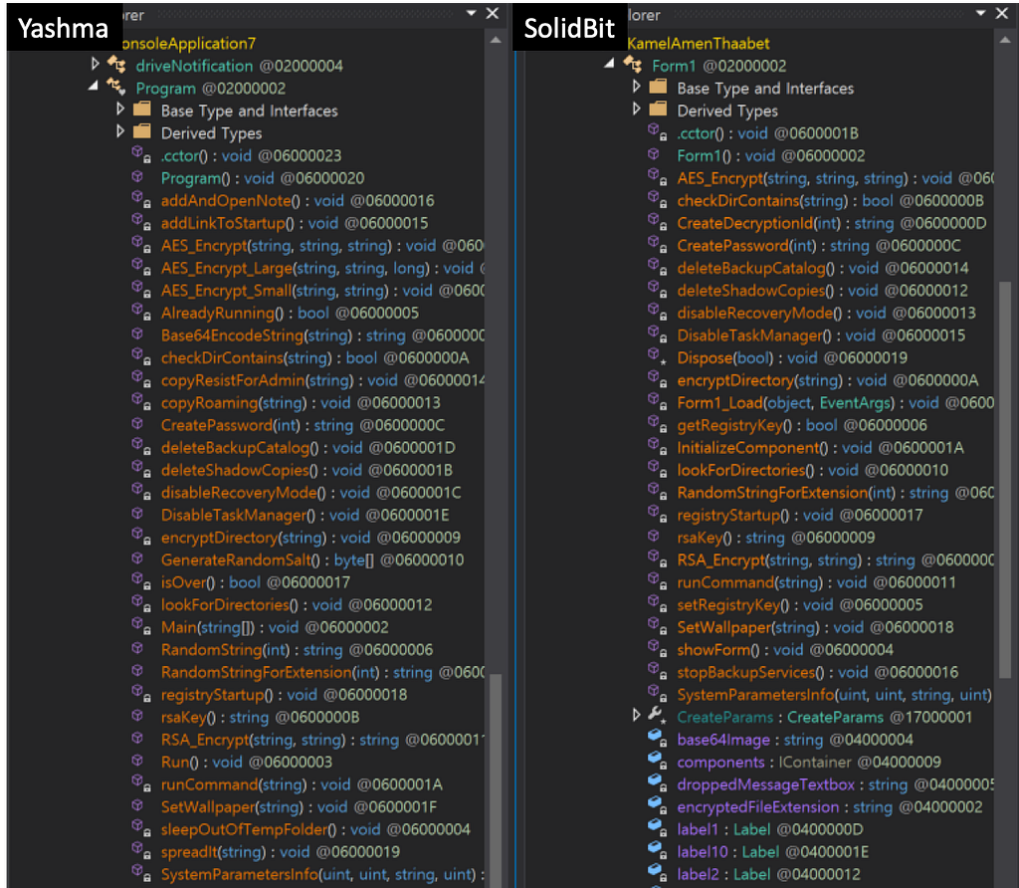Select SolidBit's RSA_Encrypt method
This screenshot has width=1019, height=888.
pos(835,560)
